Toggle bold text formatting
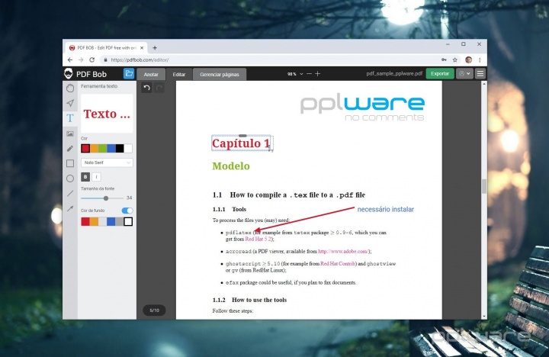Image resolution: width=549 pixels, height=357 pixels. point(85,177)
